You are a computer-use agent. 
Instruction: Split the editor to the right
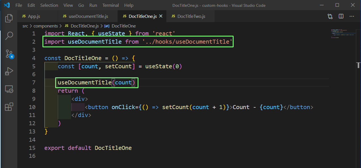point(341,16)
